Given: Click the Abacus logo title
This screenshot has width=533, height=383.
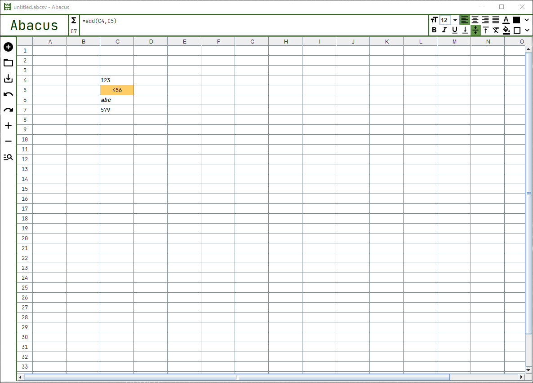Looking at the screenshot, I should [x=34, y=26].
